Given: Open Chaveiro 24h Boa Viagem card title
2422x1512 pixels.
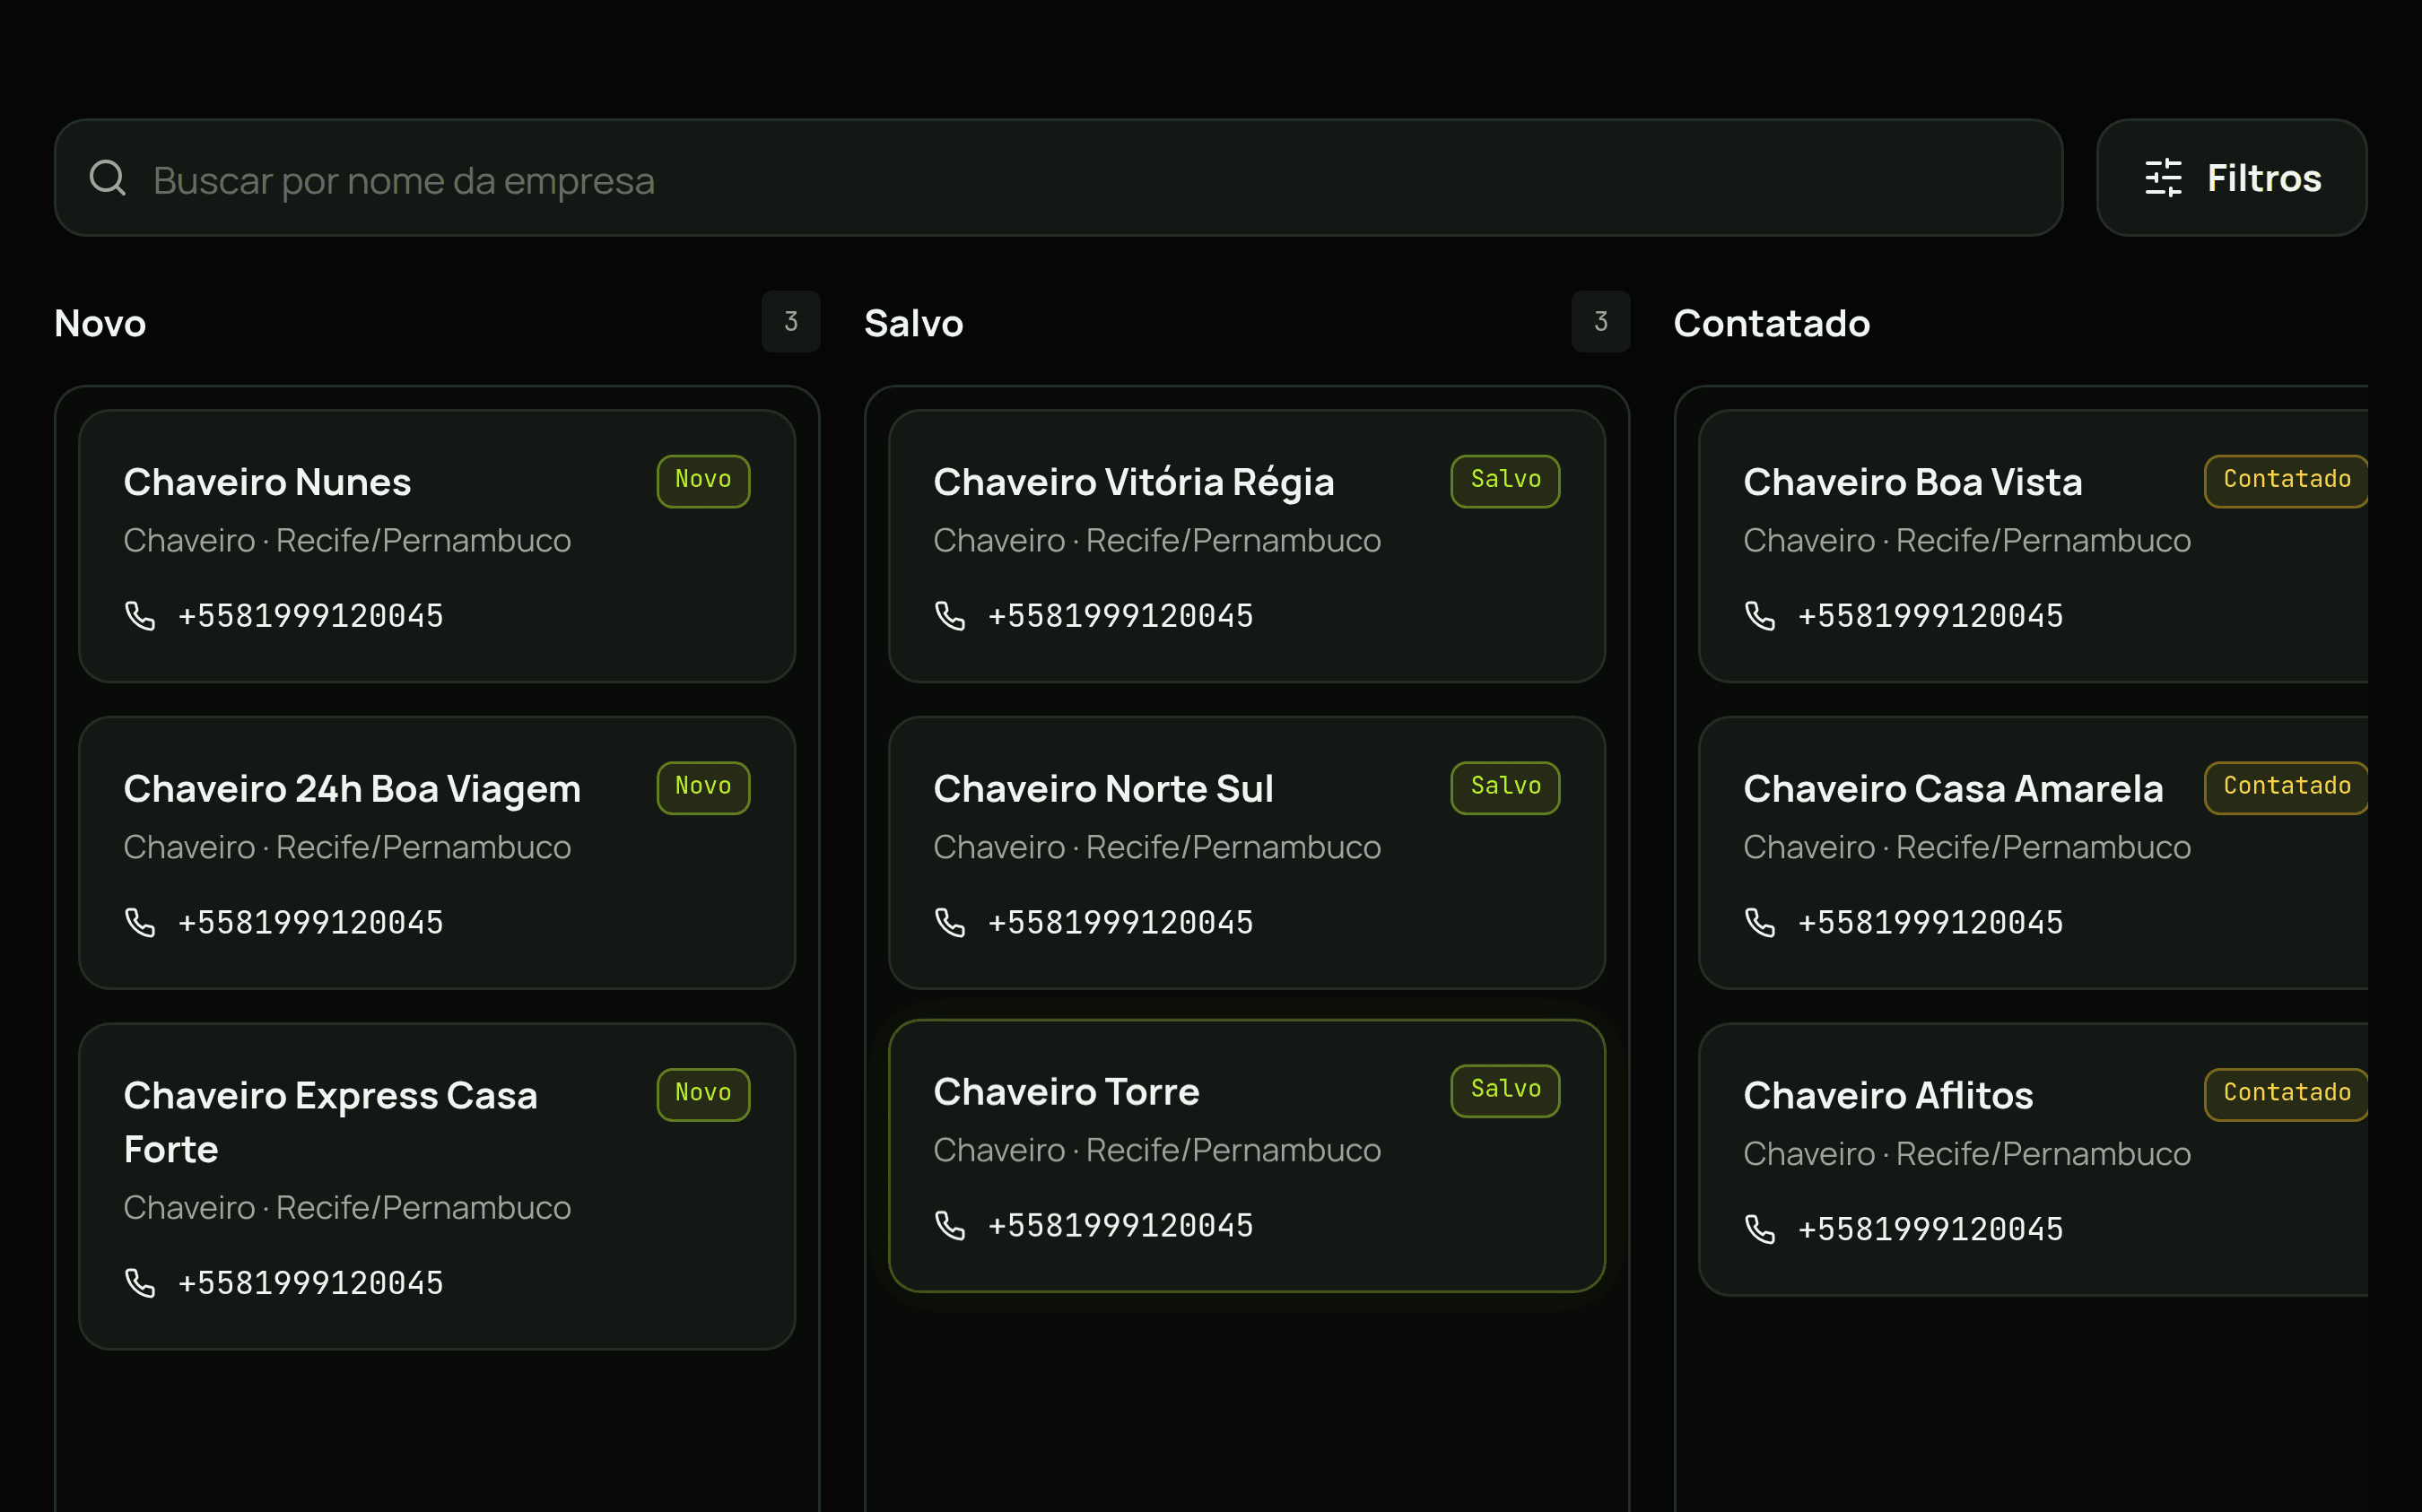Looking at the screenshot, I should click(352, 789).
